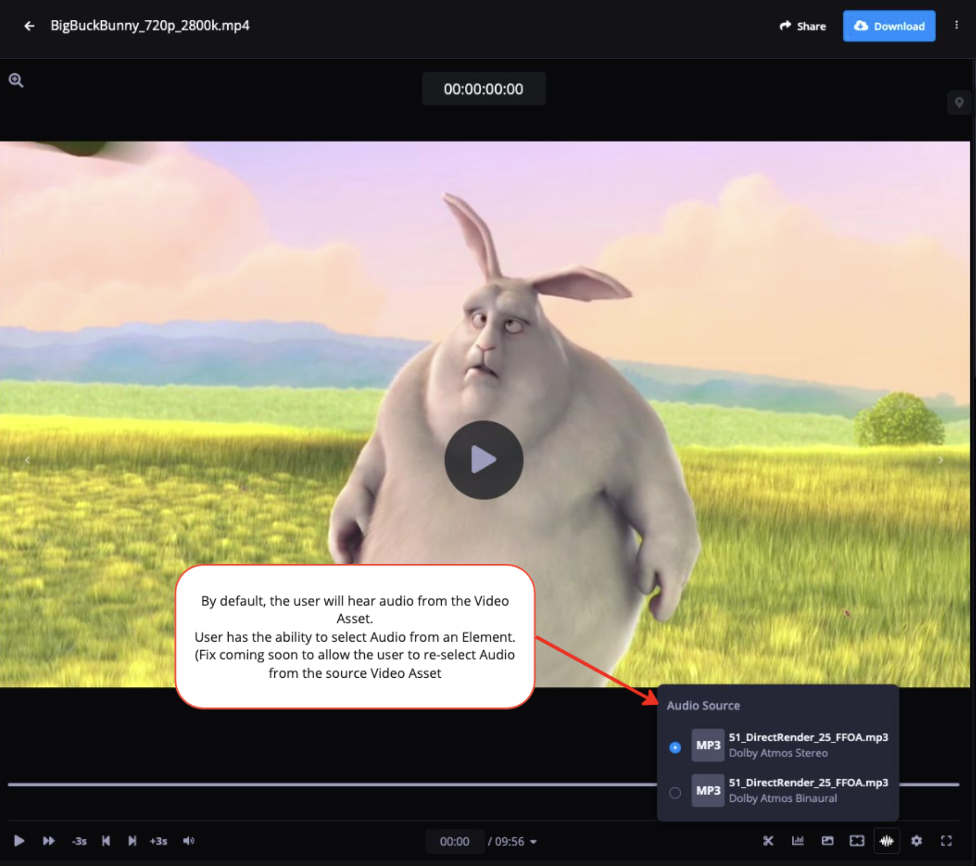Go back using the left arrow
976x866 pixels.
point(29,26)
